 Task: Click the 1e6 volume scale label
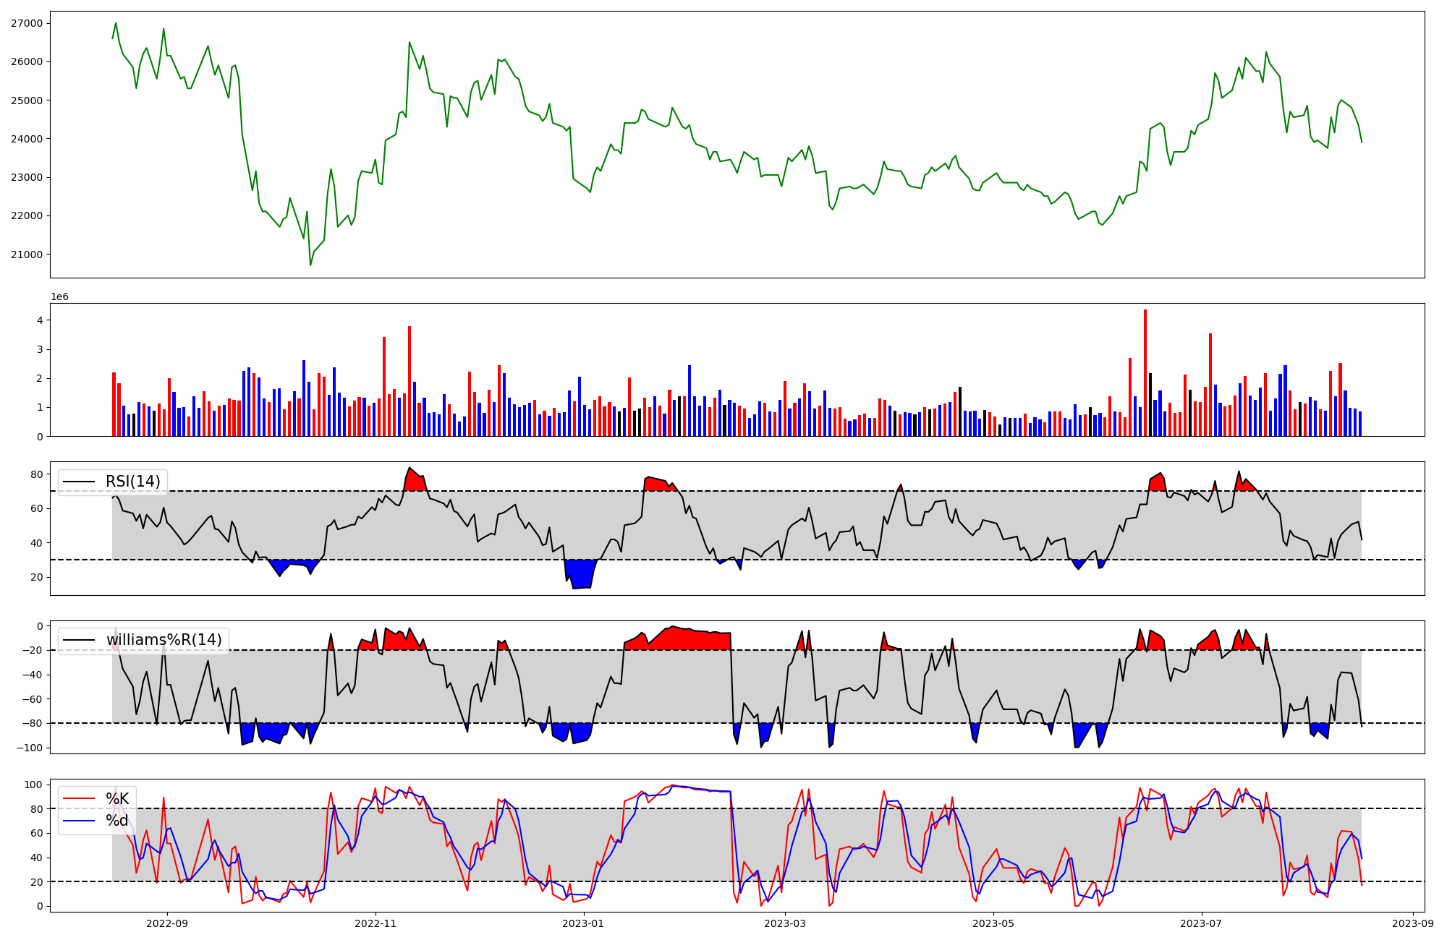tap(59, 296)
